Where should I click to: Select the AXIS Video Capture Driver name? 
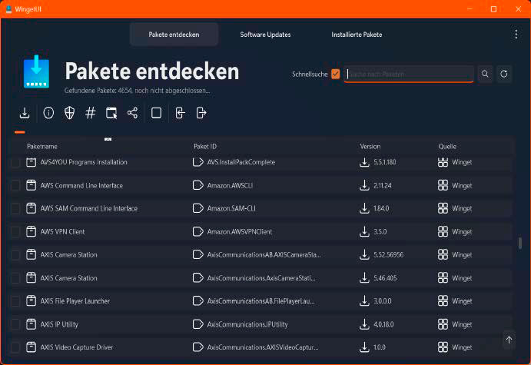[x=77, y=347]
